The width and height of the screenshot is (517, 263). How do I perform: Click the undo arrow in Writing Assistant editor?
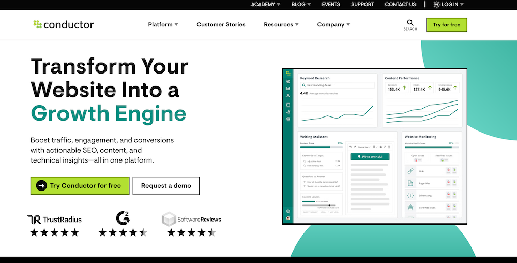click(351, 147)
